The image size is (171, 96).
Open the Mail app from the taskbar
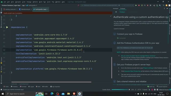[x=63, y=94]
